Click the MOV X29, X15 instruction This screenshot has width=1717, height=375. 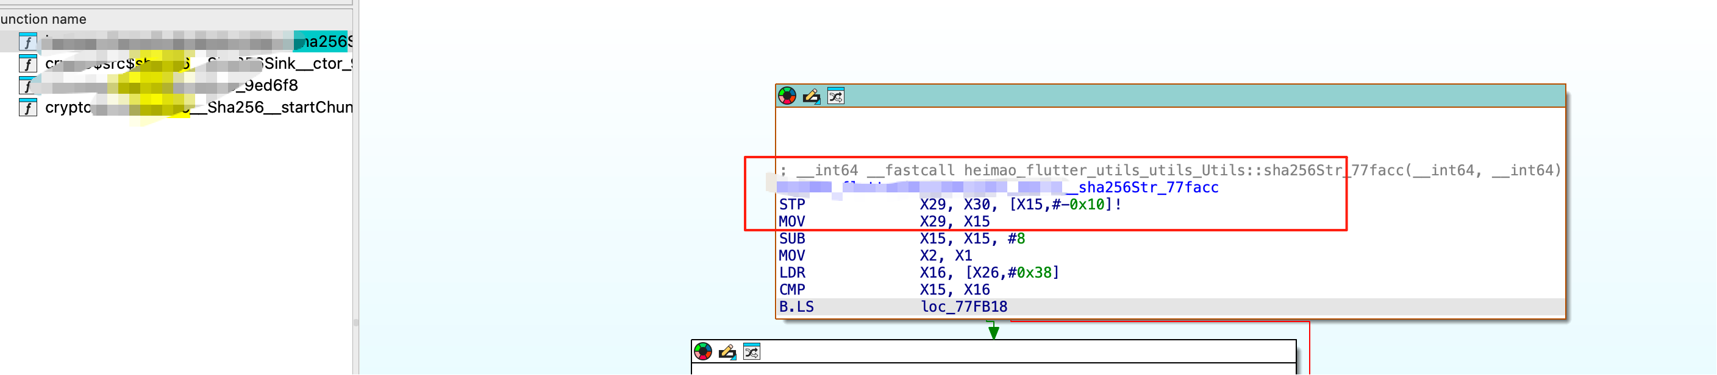(x=885, y=222)
